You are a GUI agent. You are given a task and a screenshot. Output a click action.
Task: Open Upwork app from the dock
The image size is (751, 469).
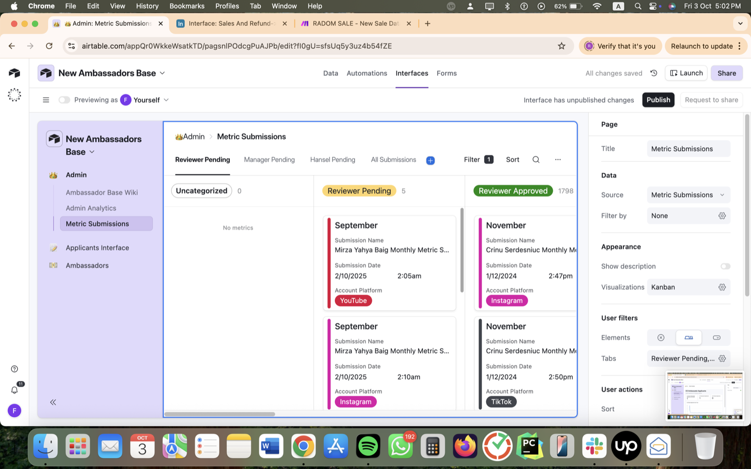click(x=626, y=446)
